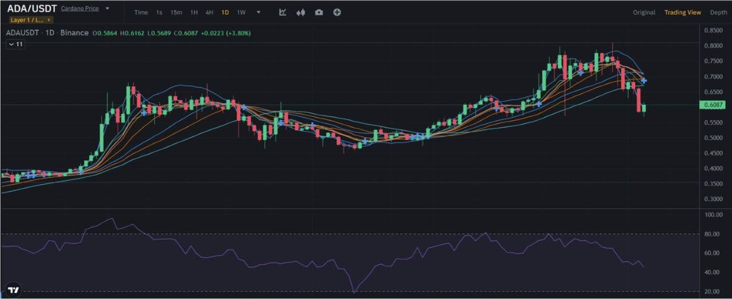Select the Trading View tab
This screenshot has width=732, height=299.
[x=682, y=13]
